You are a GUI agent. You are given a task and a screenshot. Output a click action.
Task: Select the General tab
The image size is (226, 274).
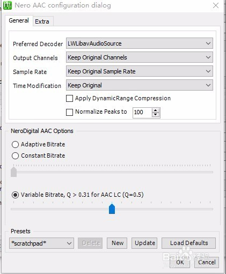pos(19,20)
